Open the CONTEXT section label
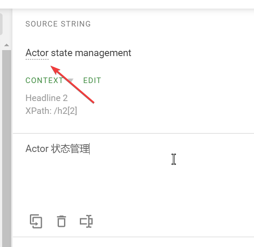Viewport: 254px width, 247px height. (44, 80)
